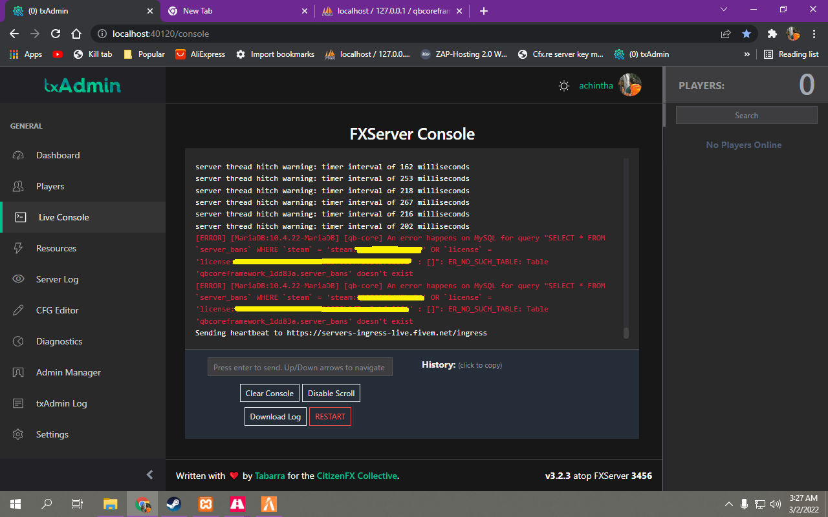Screen dimensions: 828x517
Task: Open File Explorer from the taskbar
Action: tap(111, 503)
